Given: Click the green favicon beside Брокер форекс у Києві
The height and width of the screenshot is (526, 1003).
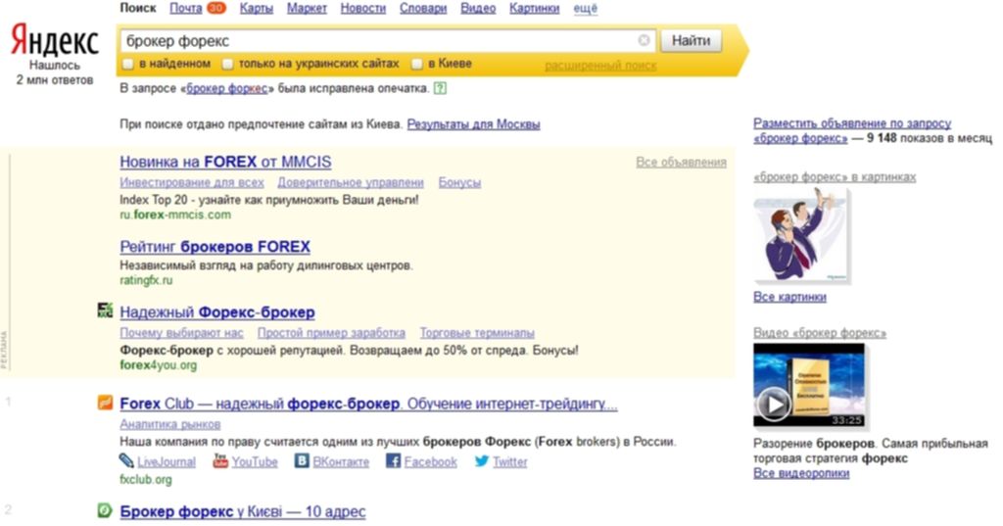Looking at the screenshot, I should [x=105, y=510].
